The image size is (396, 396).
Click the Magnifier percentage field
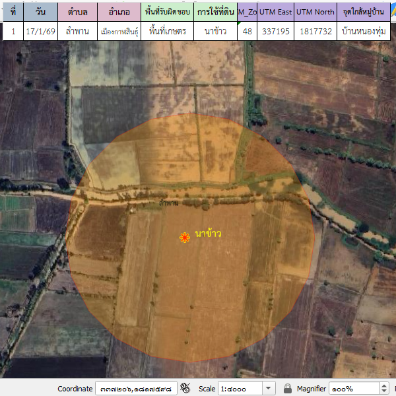(x=353, y=388)
